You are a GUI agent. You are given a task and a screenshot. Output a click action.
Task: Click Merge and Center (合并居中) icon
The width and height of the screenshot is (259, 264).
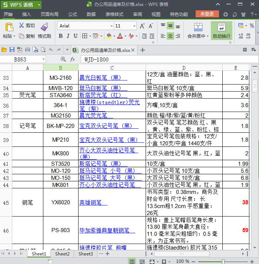pyautogui.click(x=198, y=27)
